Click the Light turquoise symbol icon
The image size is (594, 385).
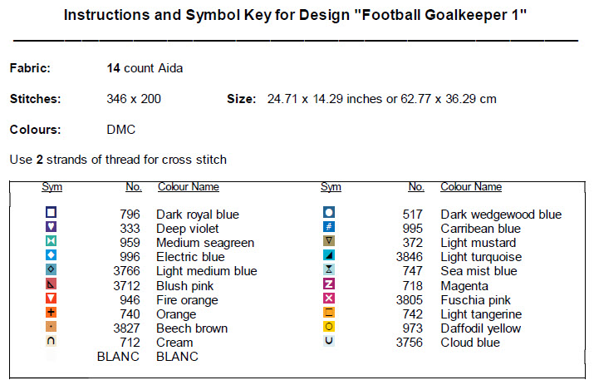pyautogui.click(x=329, y=255)
